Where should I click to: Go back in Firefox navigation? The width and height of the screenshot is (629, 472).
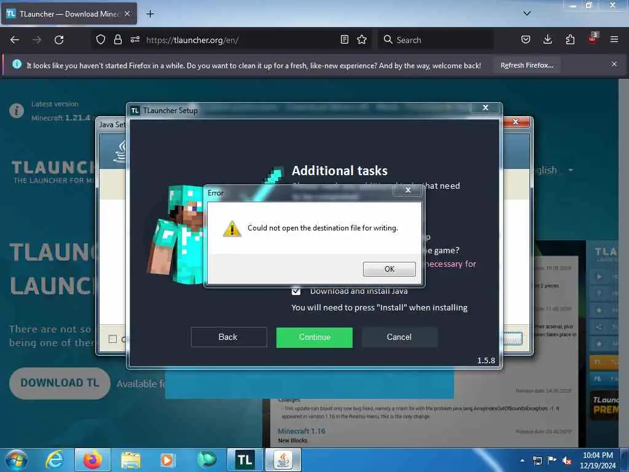pyautogui.click(x=15, y=40)
